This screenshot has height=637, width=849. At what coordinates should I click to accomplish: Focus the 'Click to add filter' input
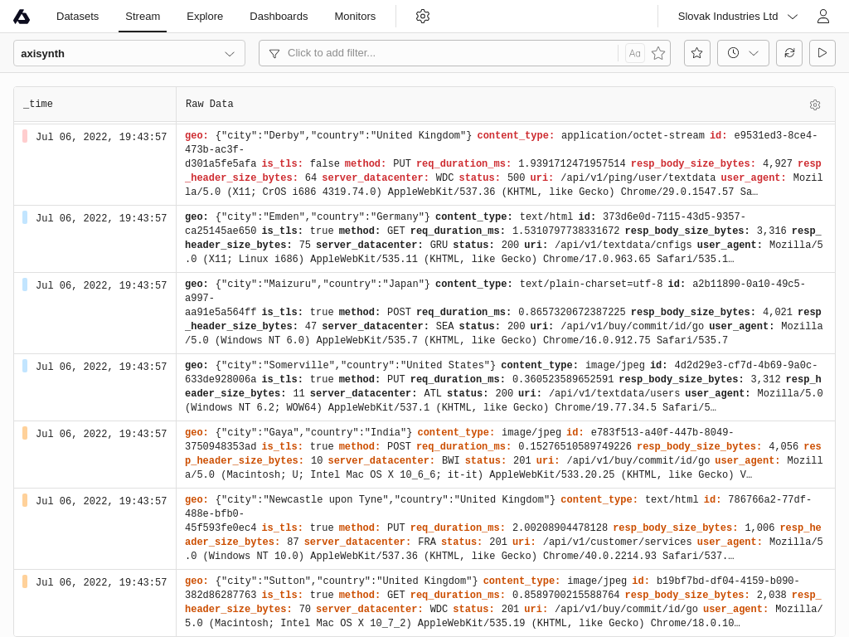pos(448,53)
